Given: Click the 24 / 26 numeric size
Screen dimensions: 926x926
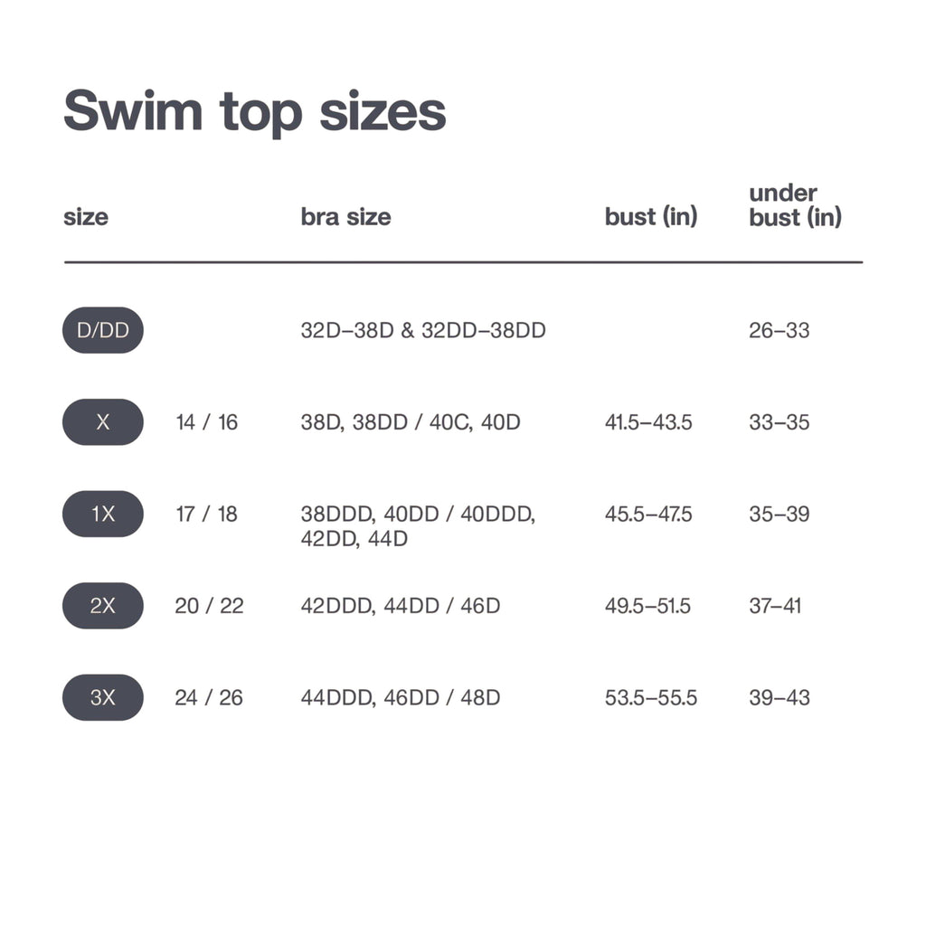Looking at the screenshot, I should click(x=209, y=697).
